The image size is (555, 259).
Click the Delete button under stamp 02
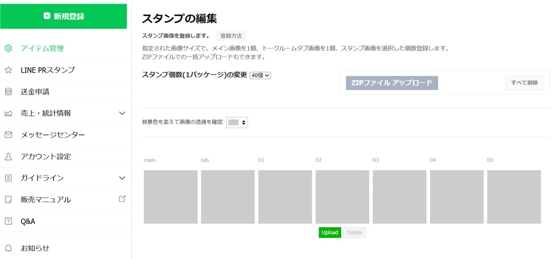[x=354, y=233]
